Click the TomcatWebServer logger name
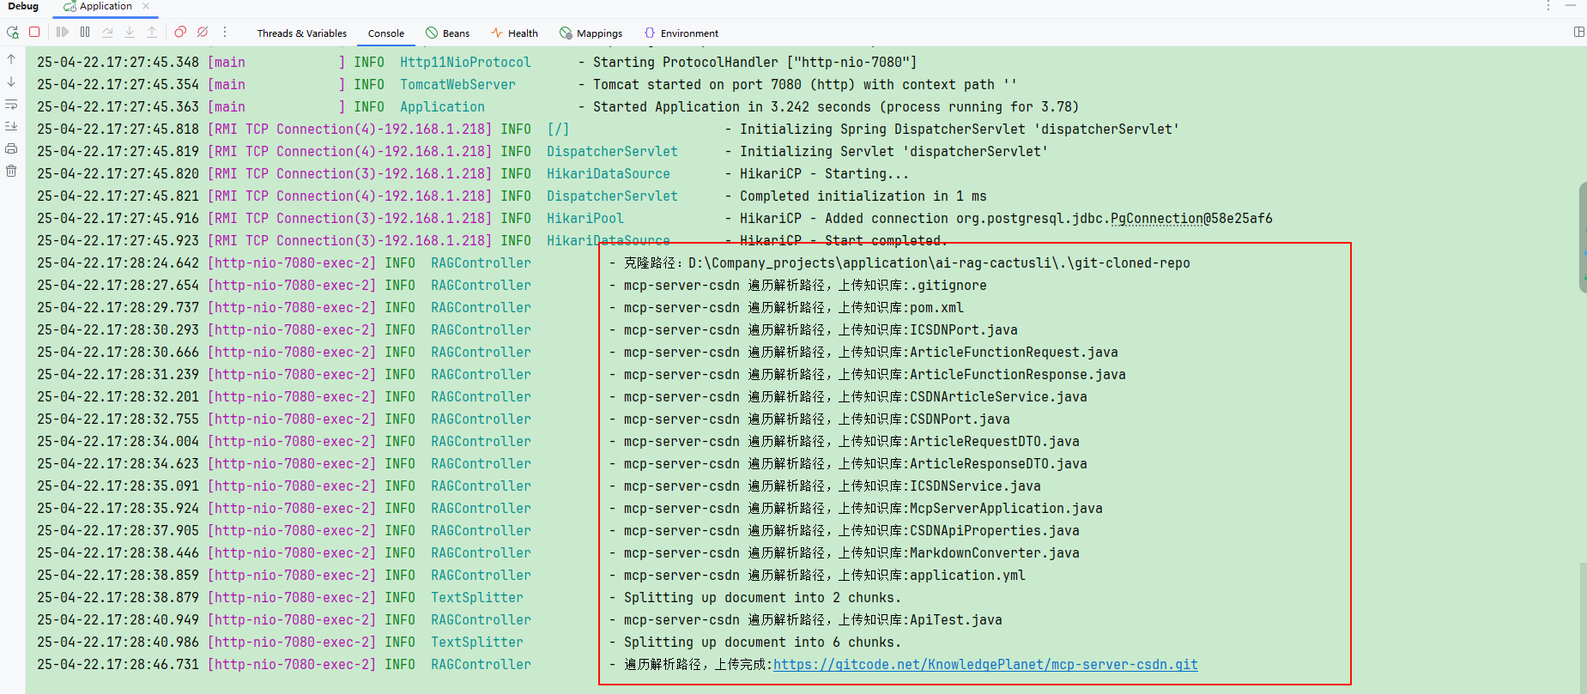This screenshot has width=1587, height=694. (457, 85)
